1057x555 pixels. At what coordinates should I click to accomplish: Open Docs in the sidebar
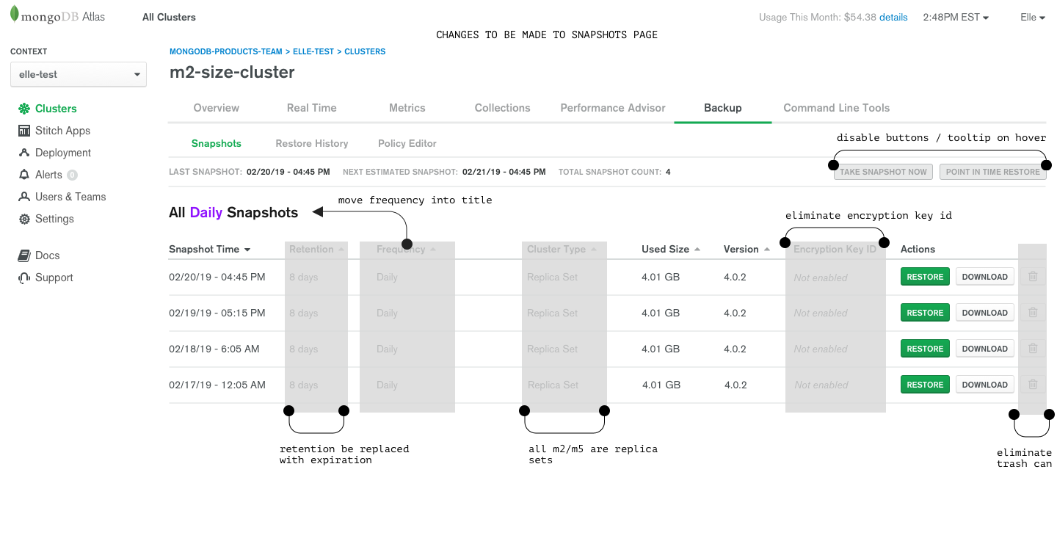point(47,255)
